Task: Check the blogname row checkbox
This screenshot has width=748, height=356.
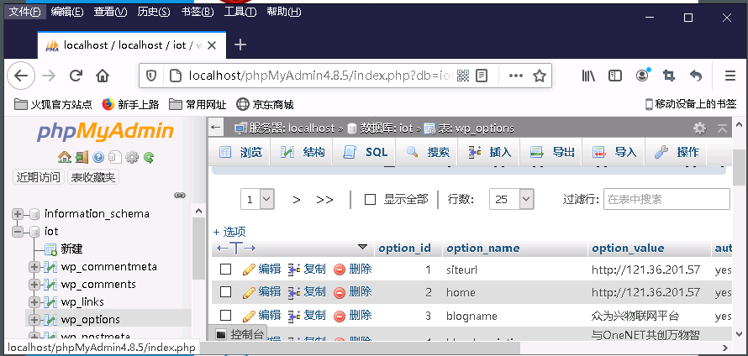Action: coord(225,315)
